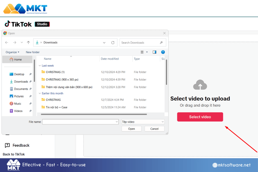Viewport: 258px width, 172px height.
Task: Select the CHRISTMAS folder dated 12/7/2024
Action: (x=53, y=100)
